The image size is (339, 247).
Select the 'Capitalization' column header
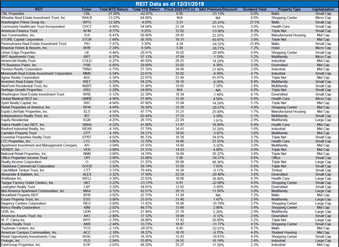323,10
